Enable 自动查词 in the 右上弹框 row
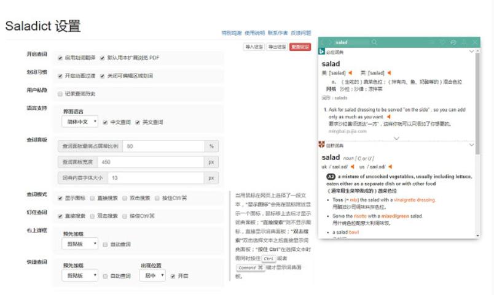The width and height of the screenshot is (494, 295). pyautogui.click(x=105, y=244)
